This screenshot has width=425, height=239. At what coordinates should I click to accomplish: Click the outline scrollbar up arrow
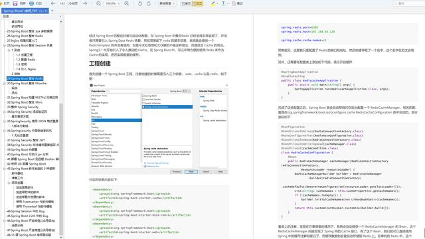tap(61, 21)
